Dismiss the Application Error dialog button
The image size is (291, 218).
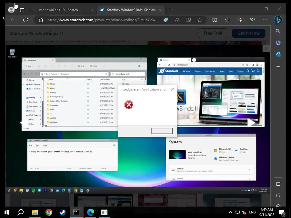(162, 131)
